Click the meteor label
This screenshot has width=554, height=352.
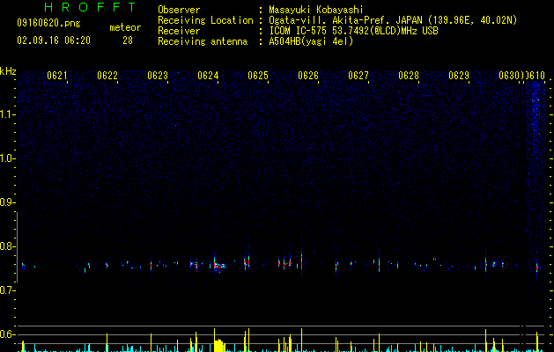pyautogui.click(x=125, y=27)
